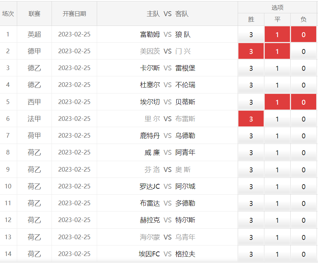Select loss (0) for 芬洛 vs 奥斯
Viewport: 318px width, 263px height.
304,169
